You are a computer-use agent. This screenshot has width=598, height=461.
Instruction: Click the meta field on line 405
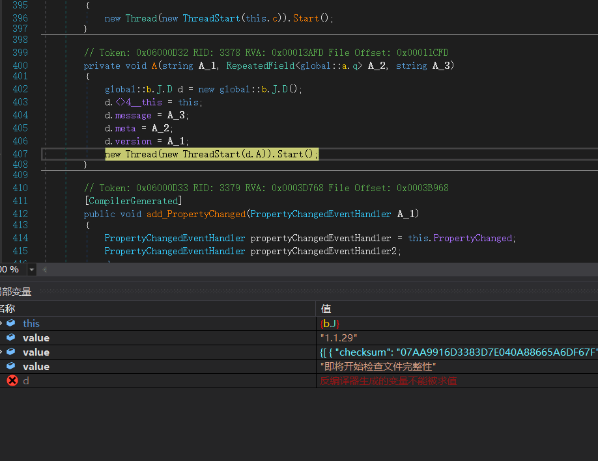click(126, 128)
